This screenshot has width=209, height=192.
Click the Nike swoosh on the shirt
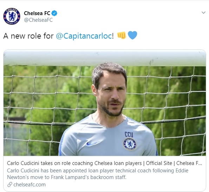click(92, 144)
